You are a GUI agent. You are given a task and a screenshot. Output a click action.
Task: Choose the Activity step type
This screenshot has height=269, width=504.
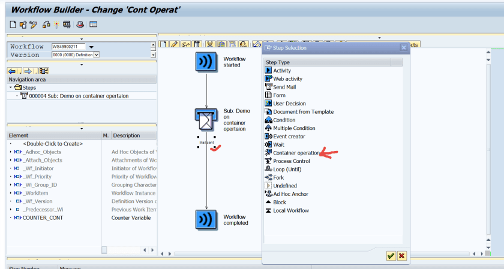pyautogui.click(x=282, y=71)
